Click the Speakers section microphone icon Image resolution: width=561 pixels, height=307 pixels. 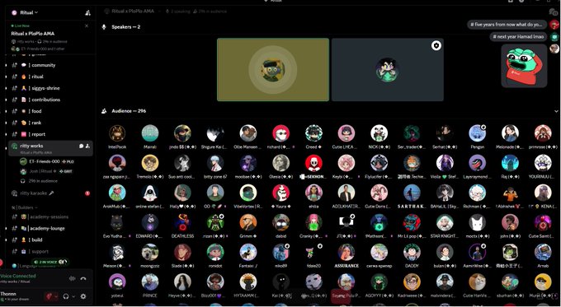[104, 27]
